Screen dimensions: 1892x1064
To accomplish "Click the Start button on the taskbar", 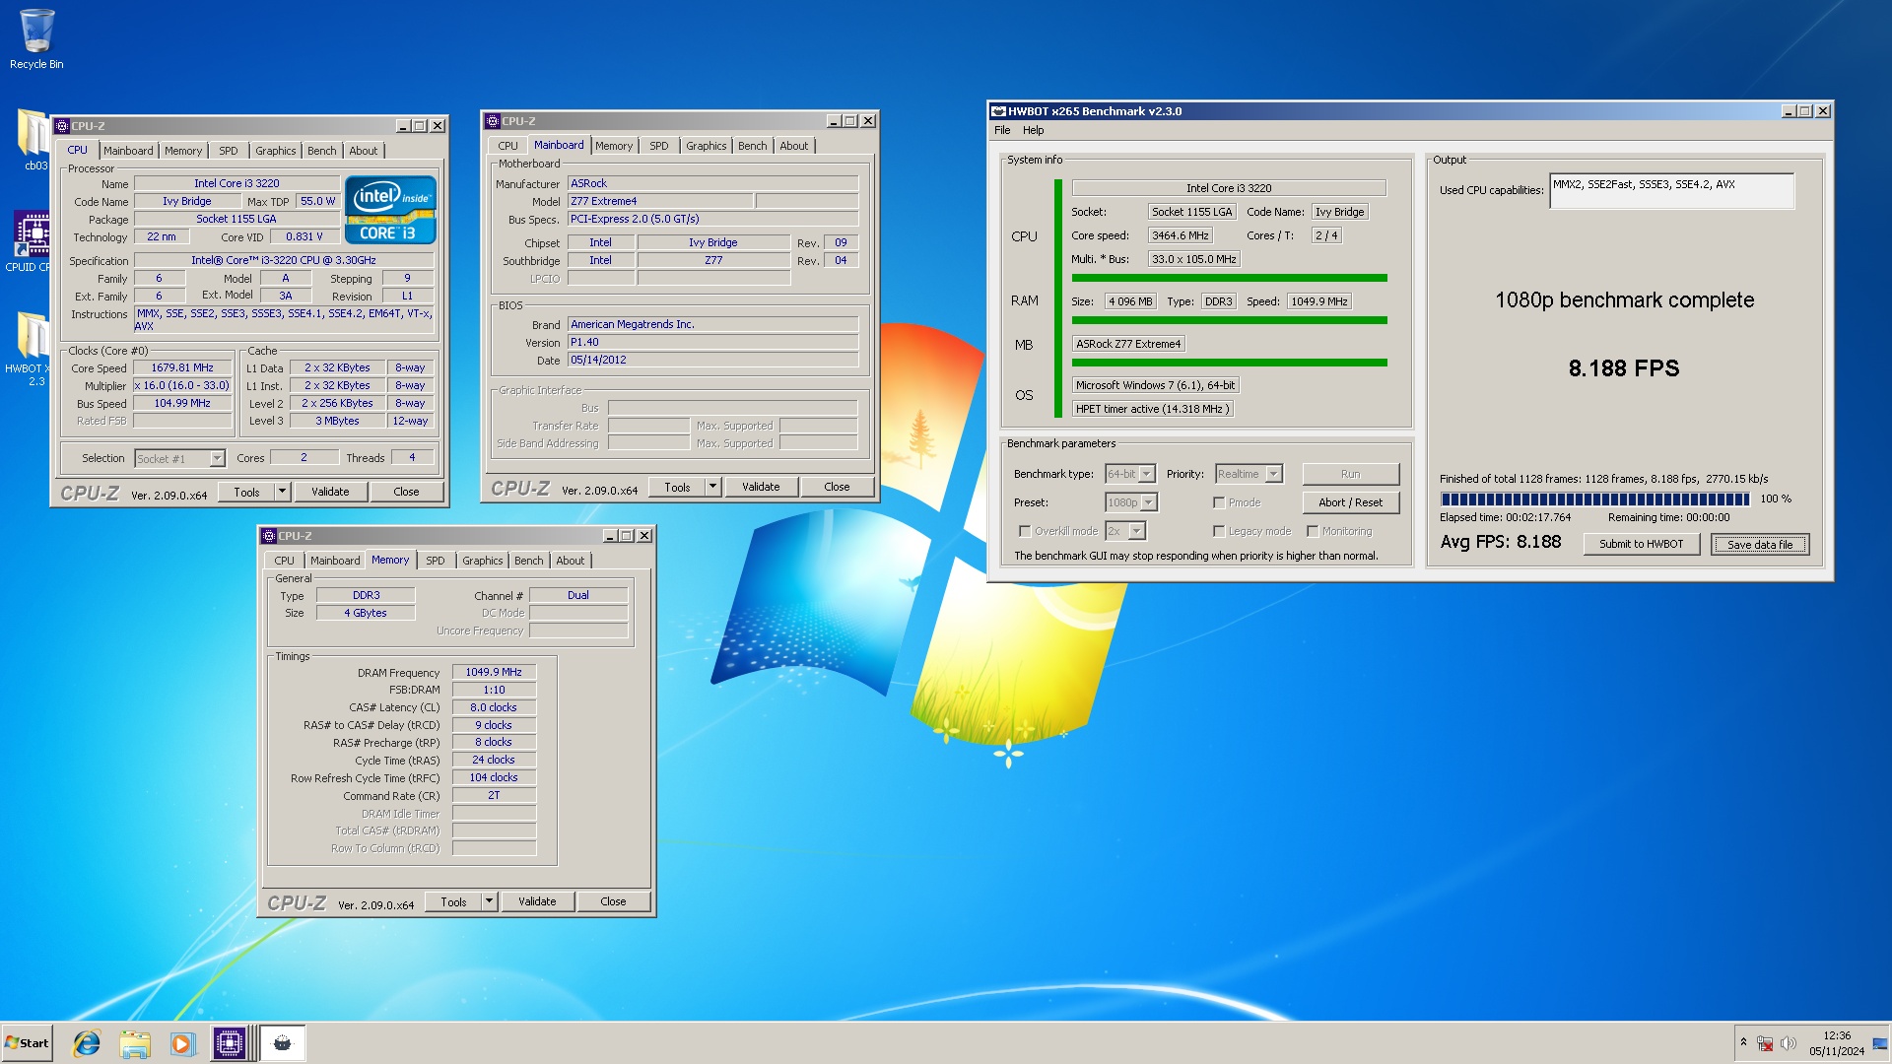I will click(x=28, y=1043).
